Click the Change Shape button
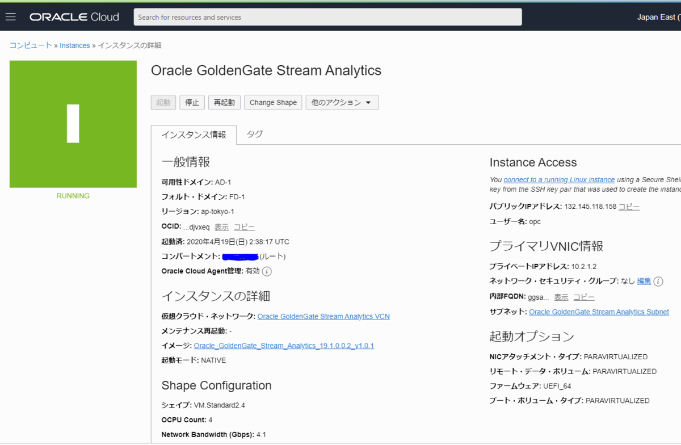The height and width of the screenshot is (445, 681). pos(273,102)
